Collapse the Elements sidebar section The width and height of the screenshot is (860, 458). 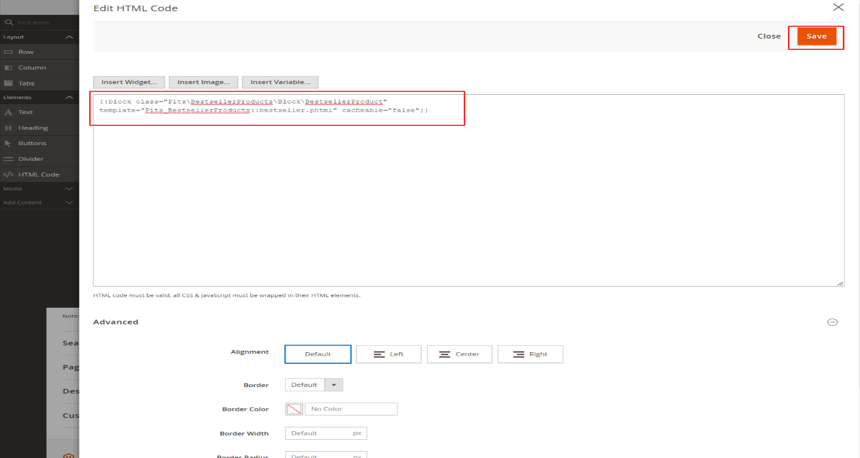click(69, 98)
